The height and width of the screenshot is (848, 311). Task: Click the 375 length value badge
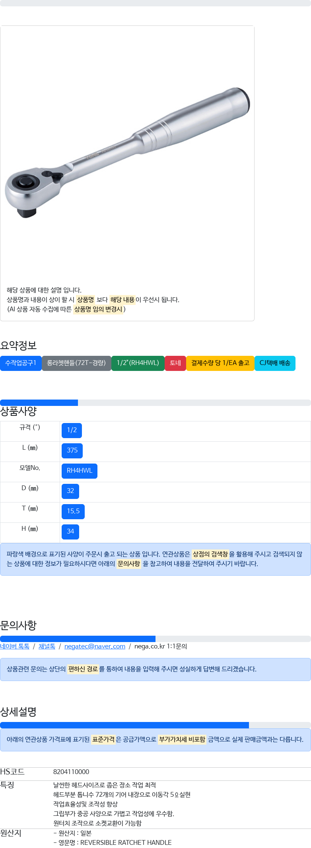tap(72, 450)
